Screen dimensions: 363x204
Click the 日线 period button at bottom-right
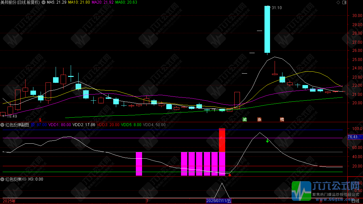click(355, 201)
